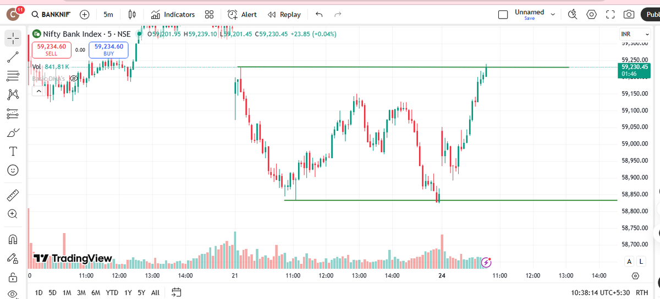Click the TradingView logo
This screenshot has width=660, height=299.
point(73,258)
